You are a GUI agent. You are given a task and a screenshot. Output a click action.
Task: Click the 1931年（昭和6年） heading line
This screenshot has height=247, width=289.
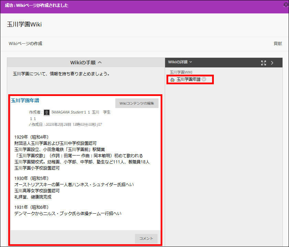point(31,207)
